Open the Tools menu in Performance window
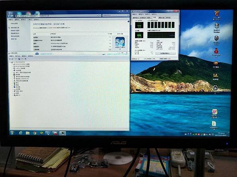This screenshot has height=177, width=237. [30, 20]
